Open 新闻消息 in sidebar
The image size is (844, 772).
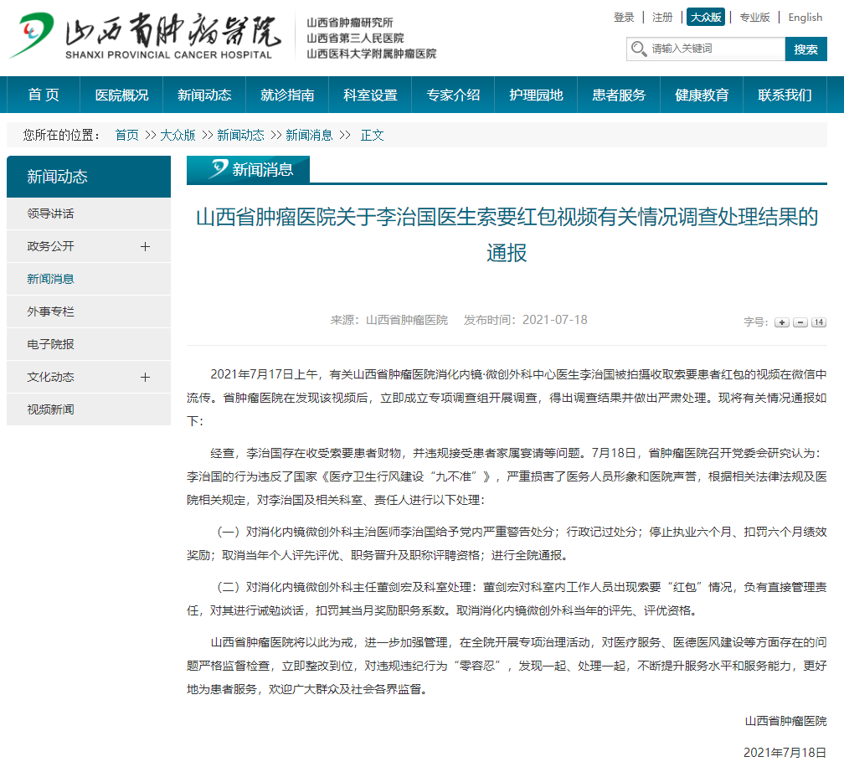point(89,279)
